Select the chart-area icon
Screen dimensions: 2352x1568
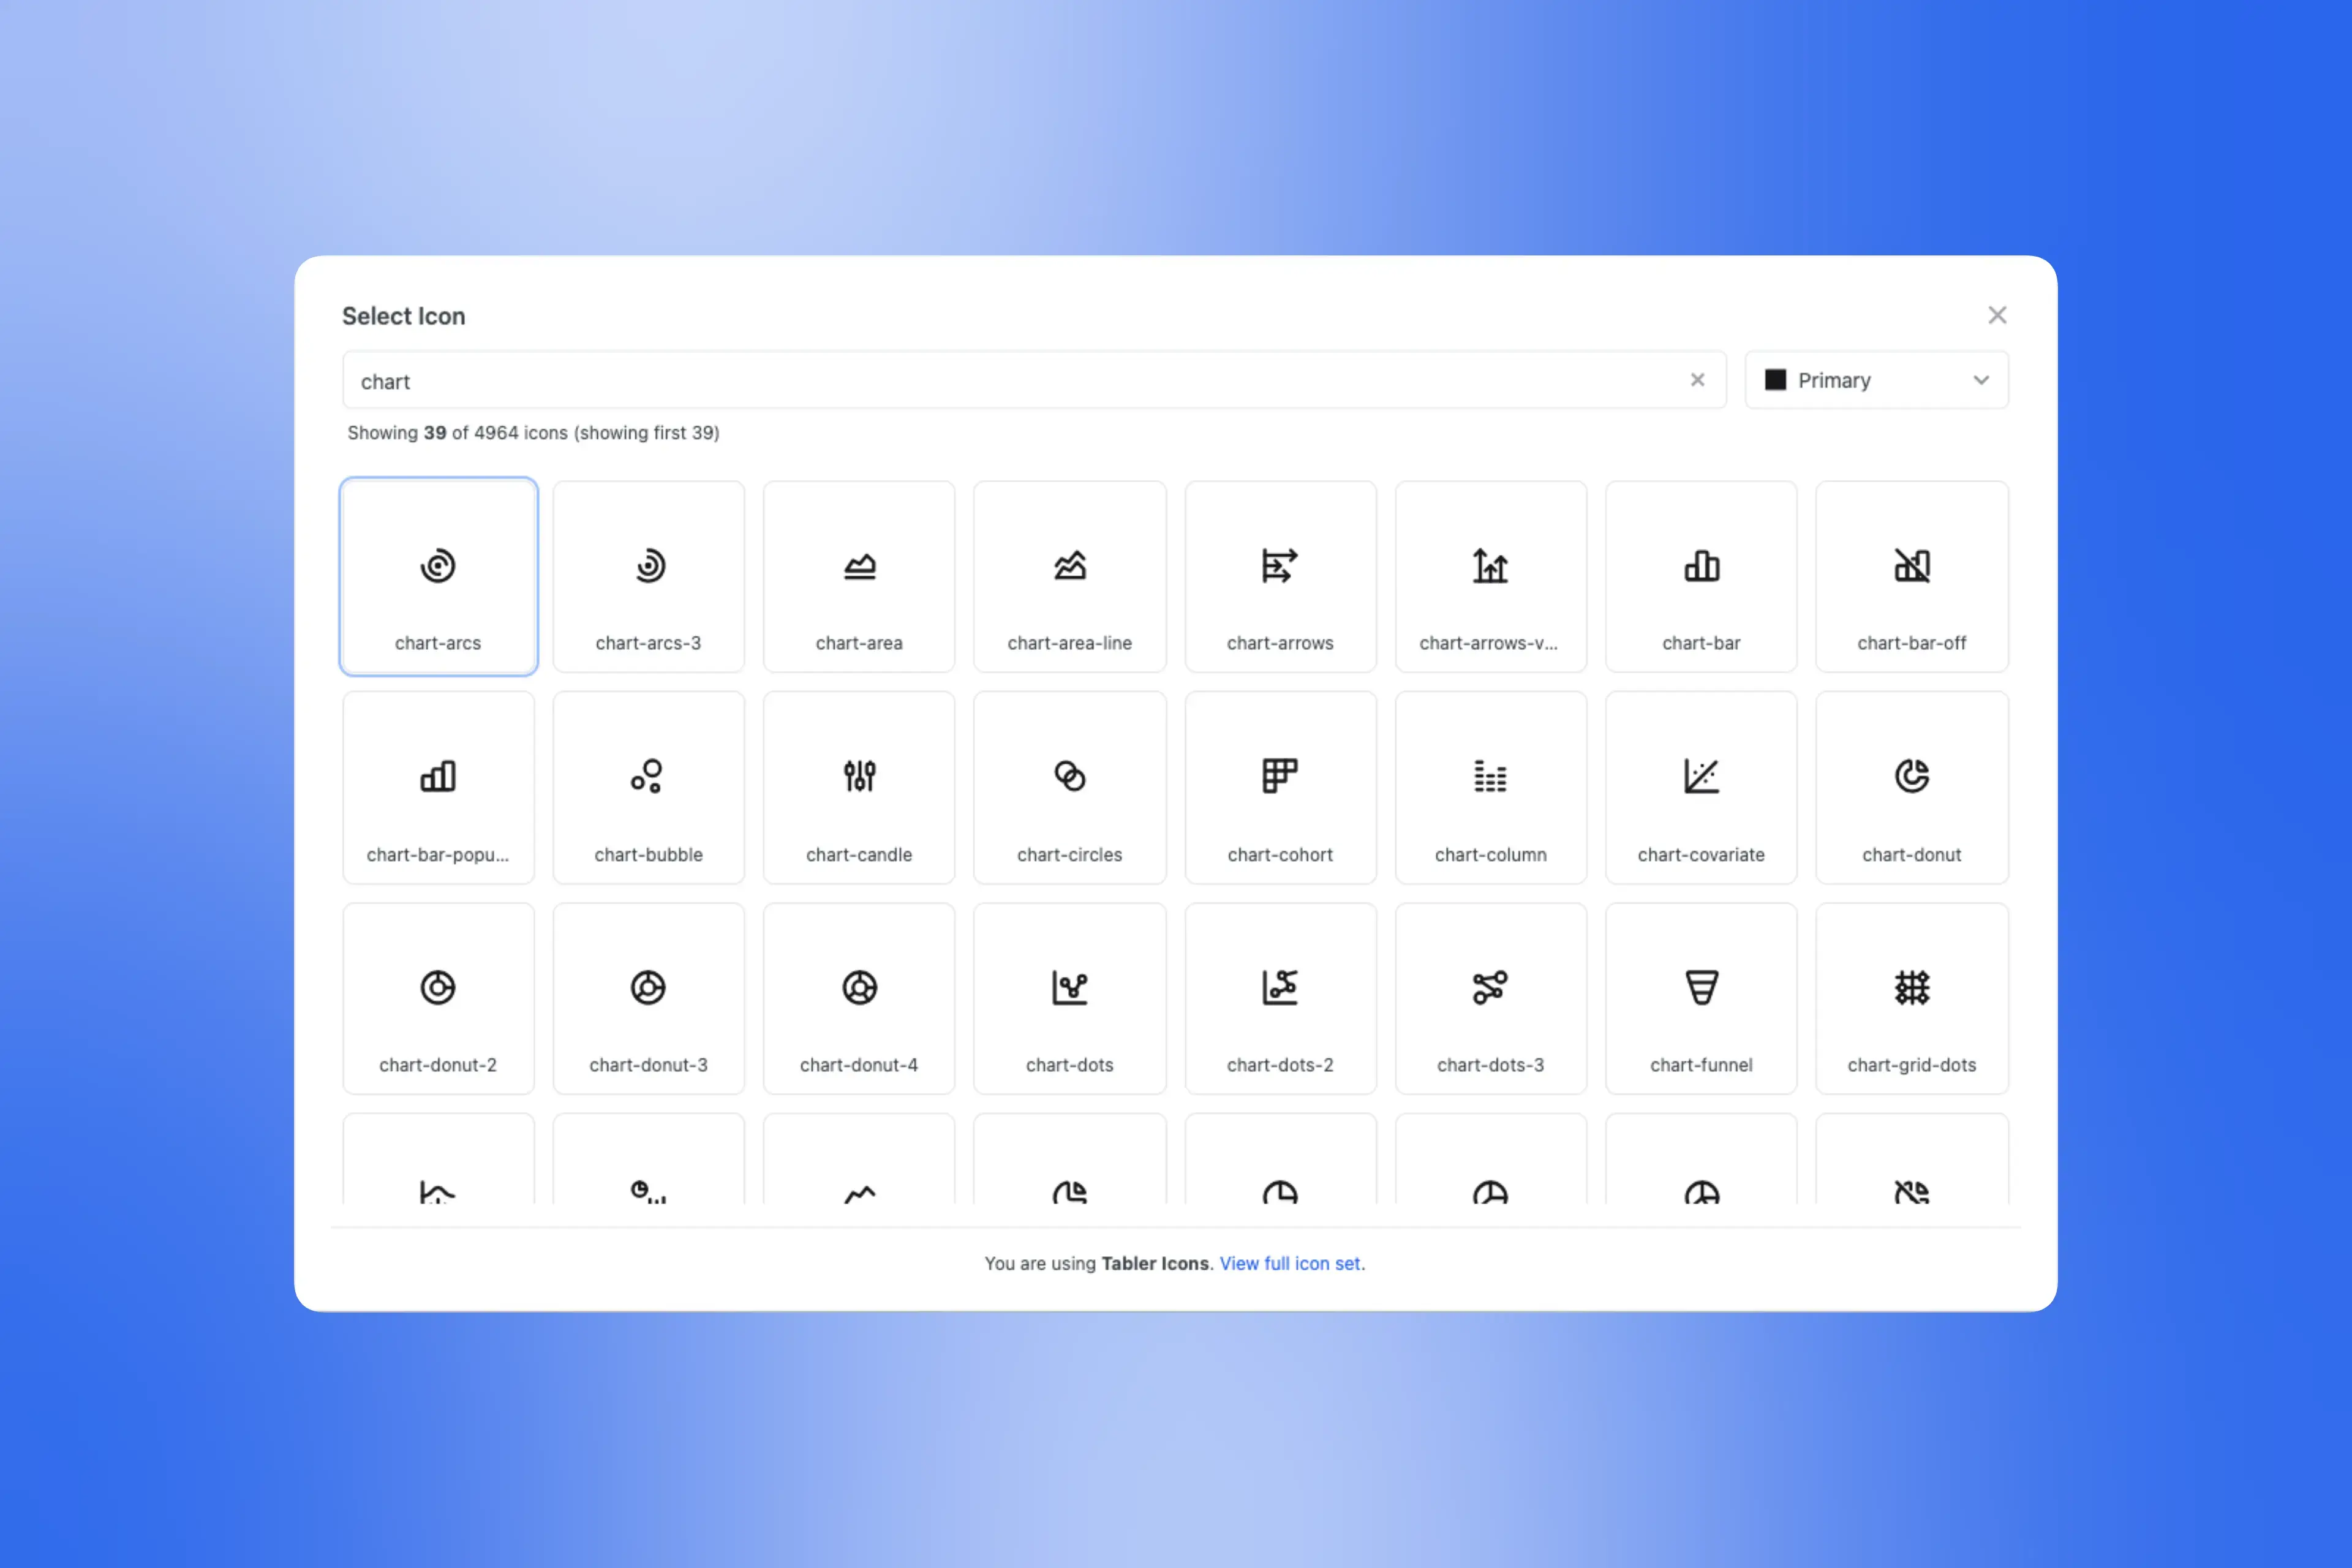[859, 577]
